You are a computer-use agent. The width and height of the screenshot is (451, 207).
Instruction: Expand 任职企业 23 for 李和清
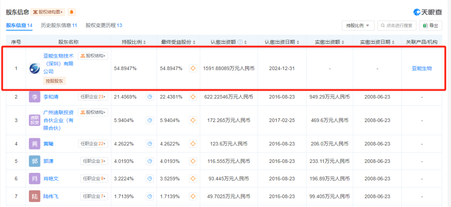click(93, 97)
